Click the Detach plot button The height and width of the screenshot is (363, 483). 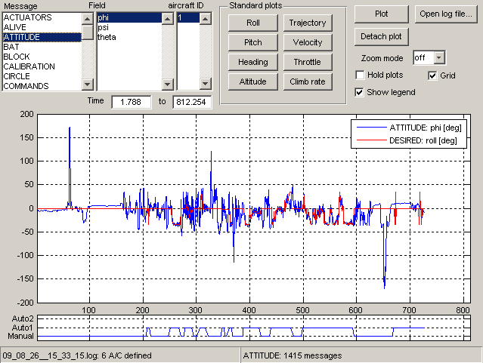(x=382, y=37)
